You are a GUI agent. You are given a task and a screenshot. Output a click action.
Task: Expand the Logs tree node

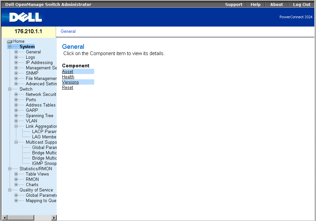point(16,57)
